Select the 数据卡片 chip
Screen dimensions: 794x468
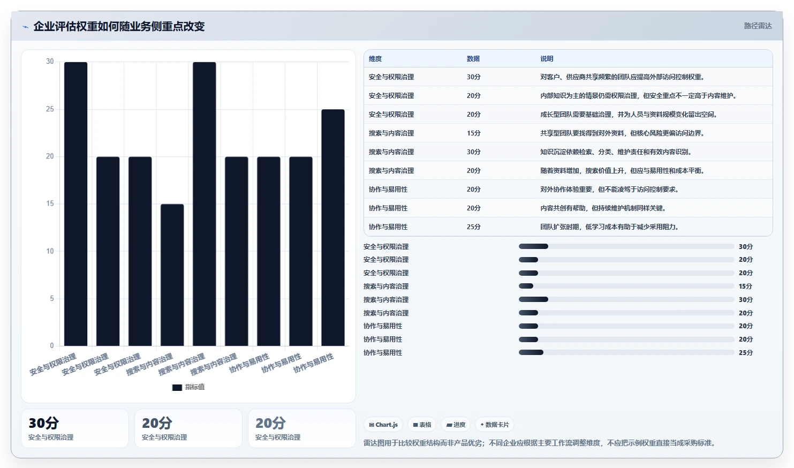495,425
